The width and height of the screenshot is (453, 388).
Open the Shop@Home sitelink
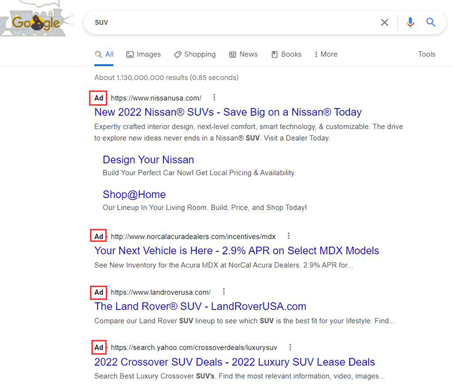pyautogui.click(x=134, y=195)
